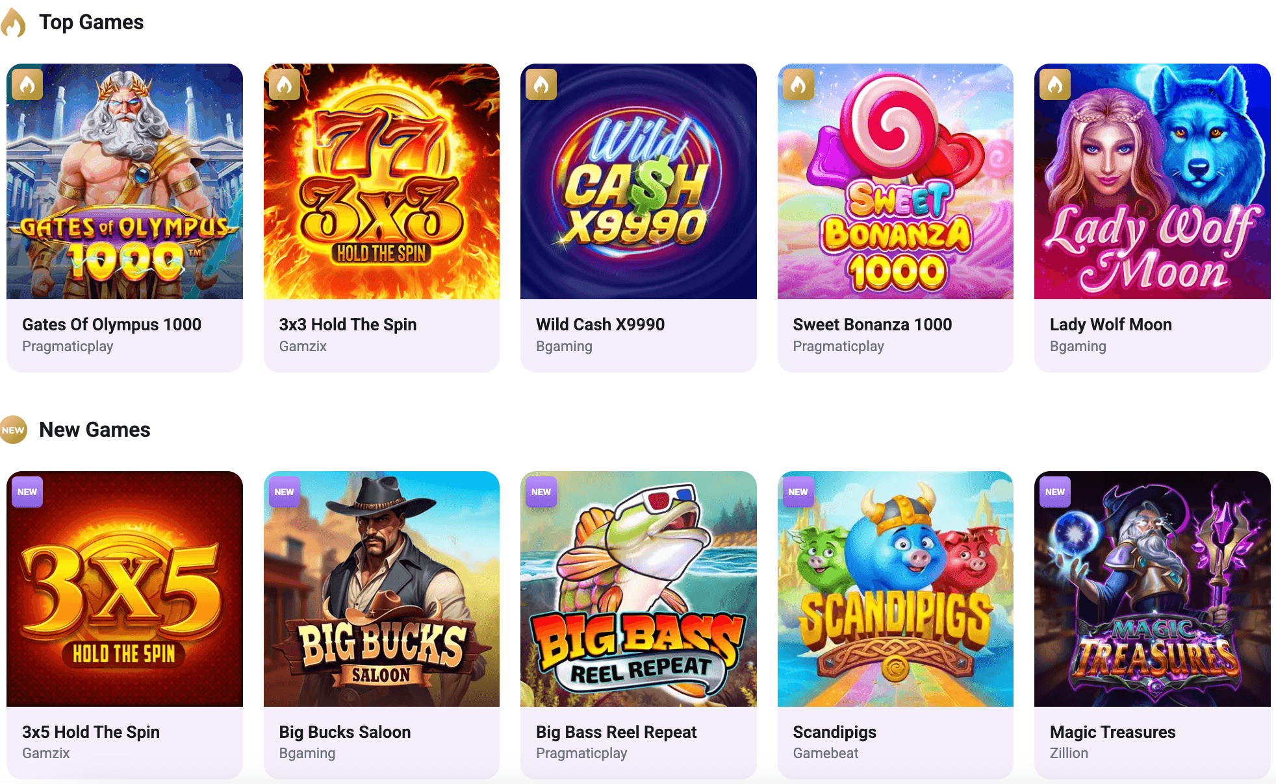
Task: Click the Magic Treasures title link
Action: click(x=1112, y=732)
